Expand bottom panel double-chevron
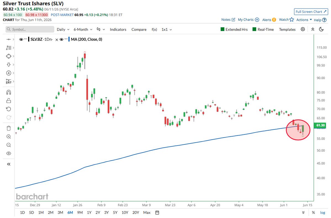 303,212
